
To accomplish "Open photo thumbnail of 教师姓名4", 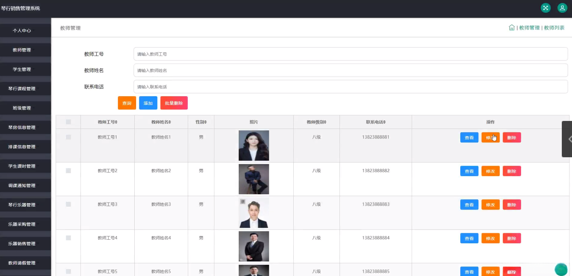I will pos(254,246).
